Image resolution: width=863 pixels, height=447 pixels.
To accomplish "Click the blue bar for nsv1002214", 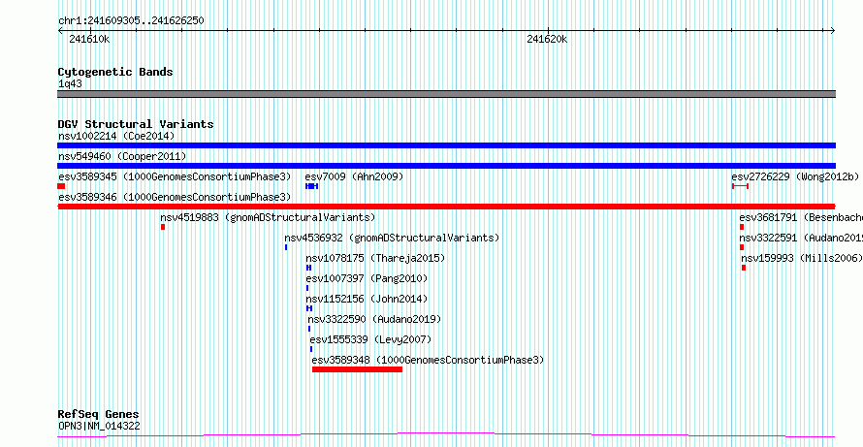I will click(x=446, y=145).
